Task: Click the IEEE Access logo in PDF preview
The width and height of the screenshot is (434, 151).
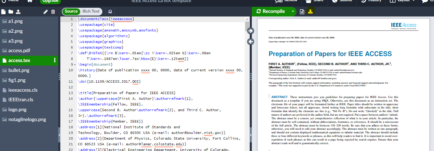Action: click(x=404, y=25)
